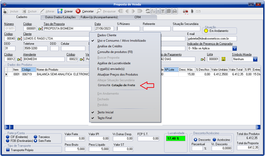265x156 pixels.
Task: Open attachments with the paperclip icon
Action: click(x=192, y=11)
